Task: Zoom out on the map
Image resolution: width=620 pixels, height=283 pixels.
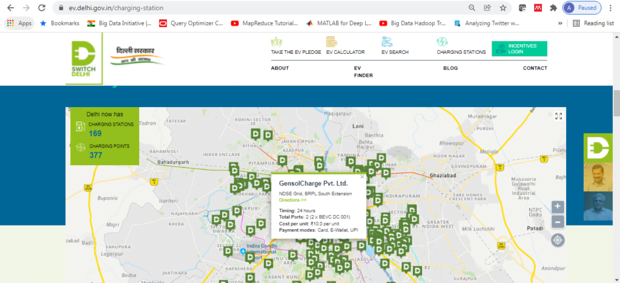Action: tap(558, 222)
